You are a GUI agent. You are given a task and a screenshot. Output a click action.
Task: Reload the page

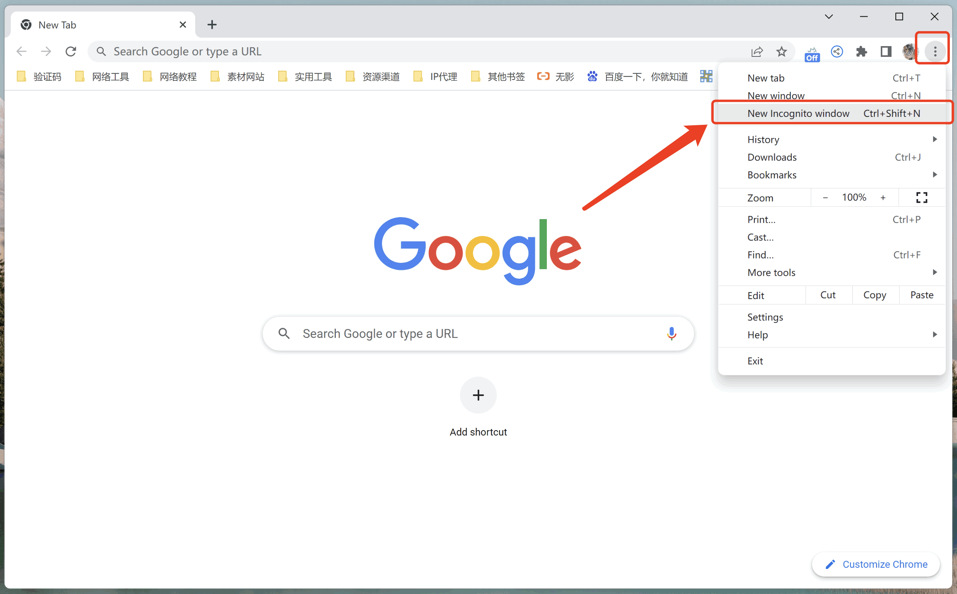[x=71, y=51]
